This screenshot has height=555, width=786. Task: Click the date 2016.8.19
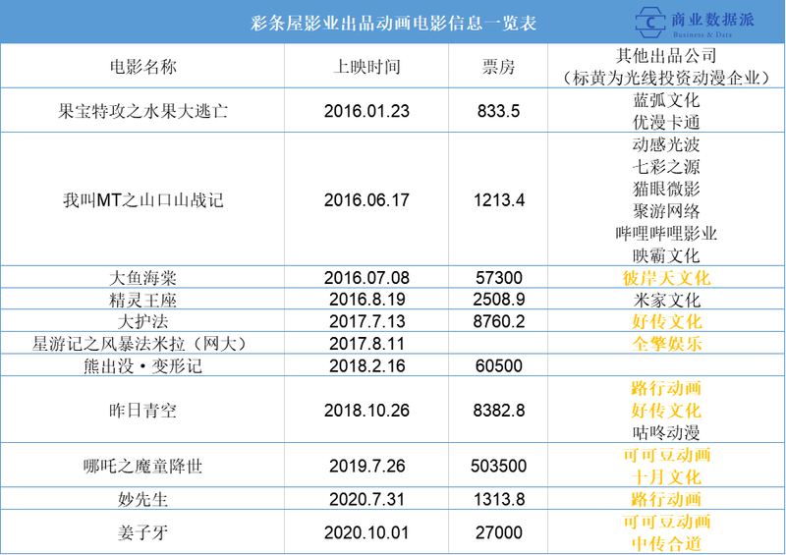pos(366,300)
